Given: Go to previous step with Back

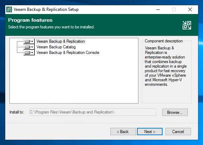Looking at the screenshot, I should coord(123,132).
